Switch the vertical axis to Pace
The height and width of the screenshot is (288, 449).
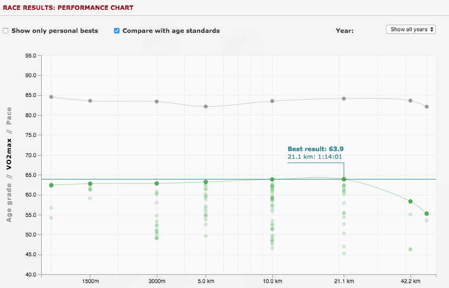point(9,116)
